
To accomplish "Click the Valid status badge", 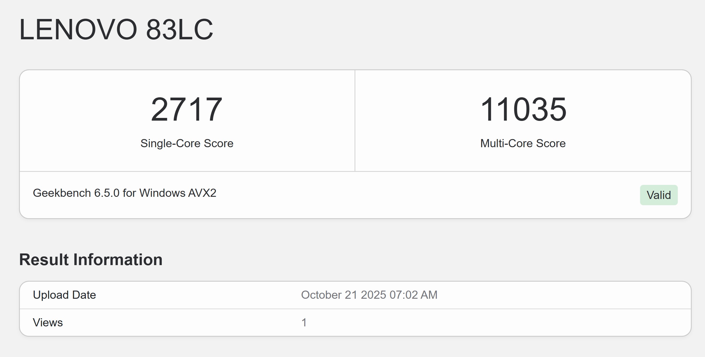I will click(x=659, y=195).
